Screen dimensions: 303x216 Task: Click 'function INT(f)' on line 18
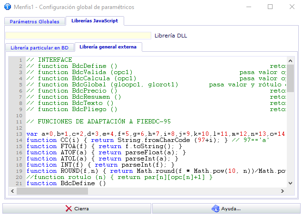click(x=55, y=165)
